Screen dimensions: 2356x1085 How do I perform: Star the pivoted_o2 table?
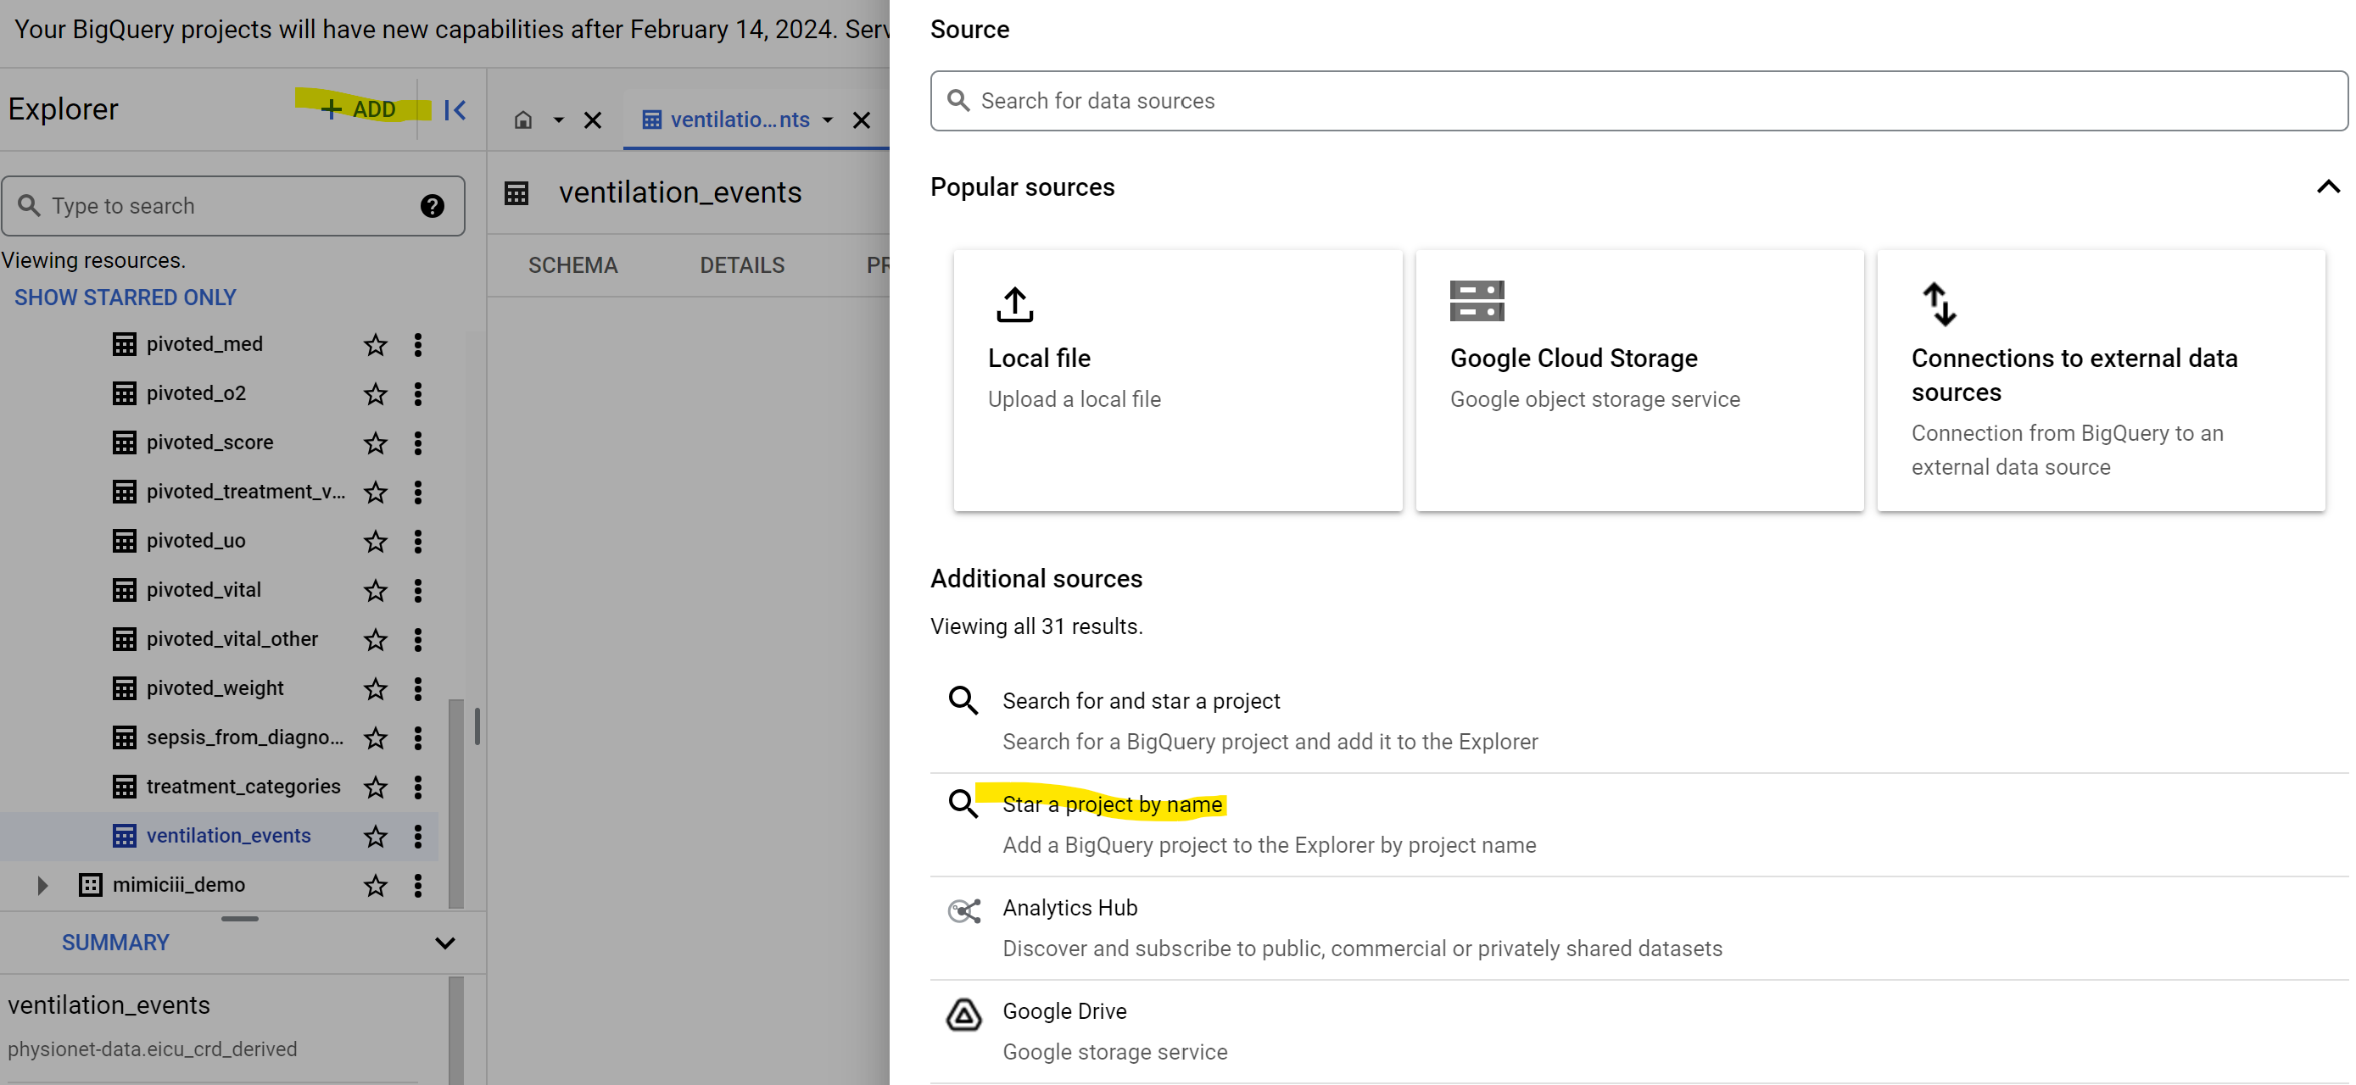(x=375, y=394)
